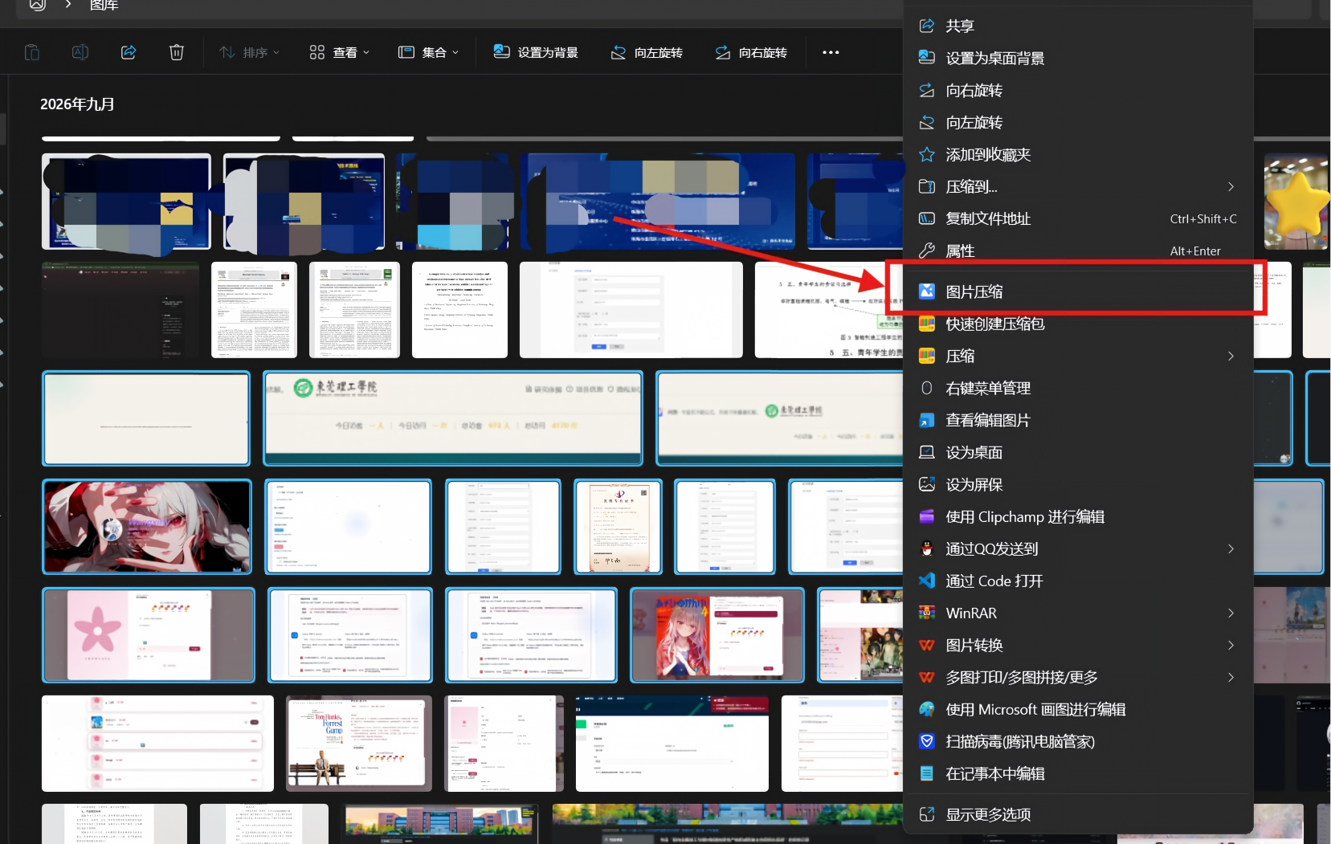The height and width of the screenshot is (844, 1331).
Task: Expand the 压缩到... submenu arrow
Action: click(x=1231, y=186)
